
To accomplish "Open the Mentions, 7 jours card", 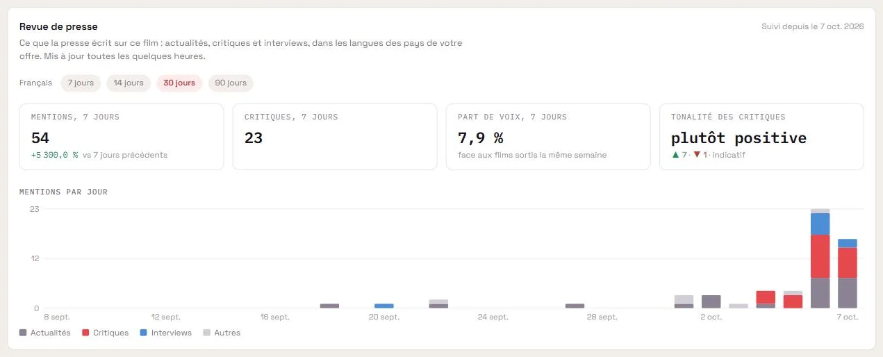I will (122, 137).
